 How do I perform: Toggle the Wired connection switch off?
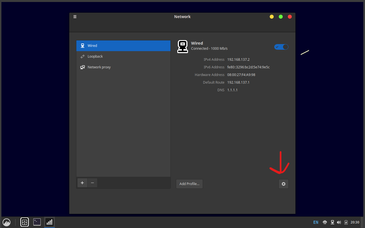[281, 47]
